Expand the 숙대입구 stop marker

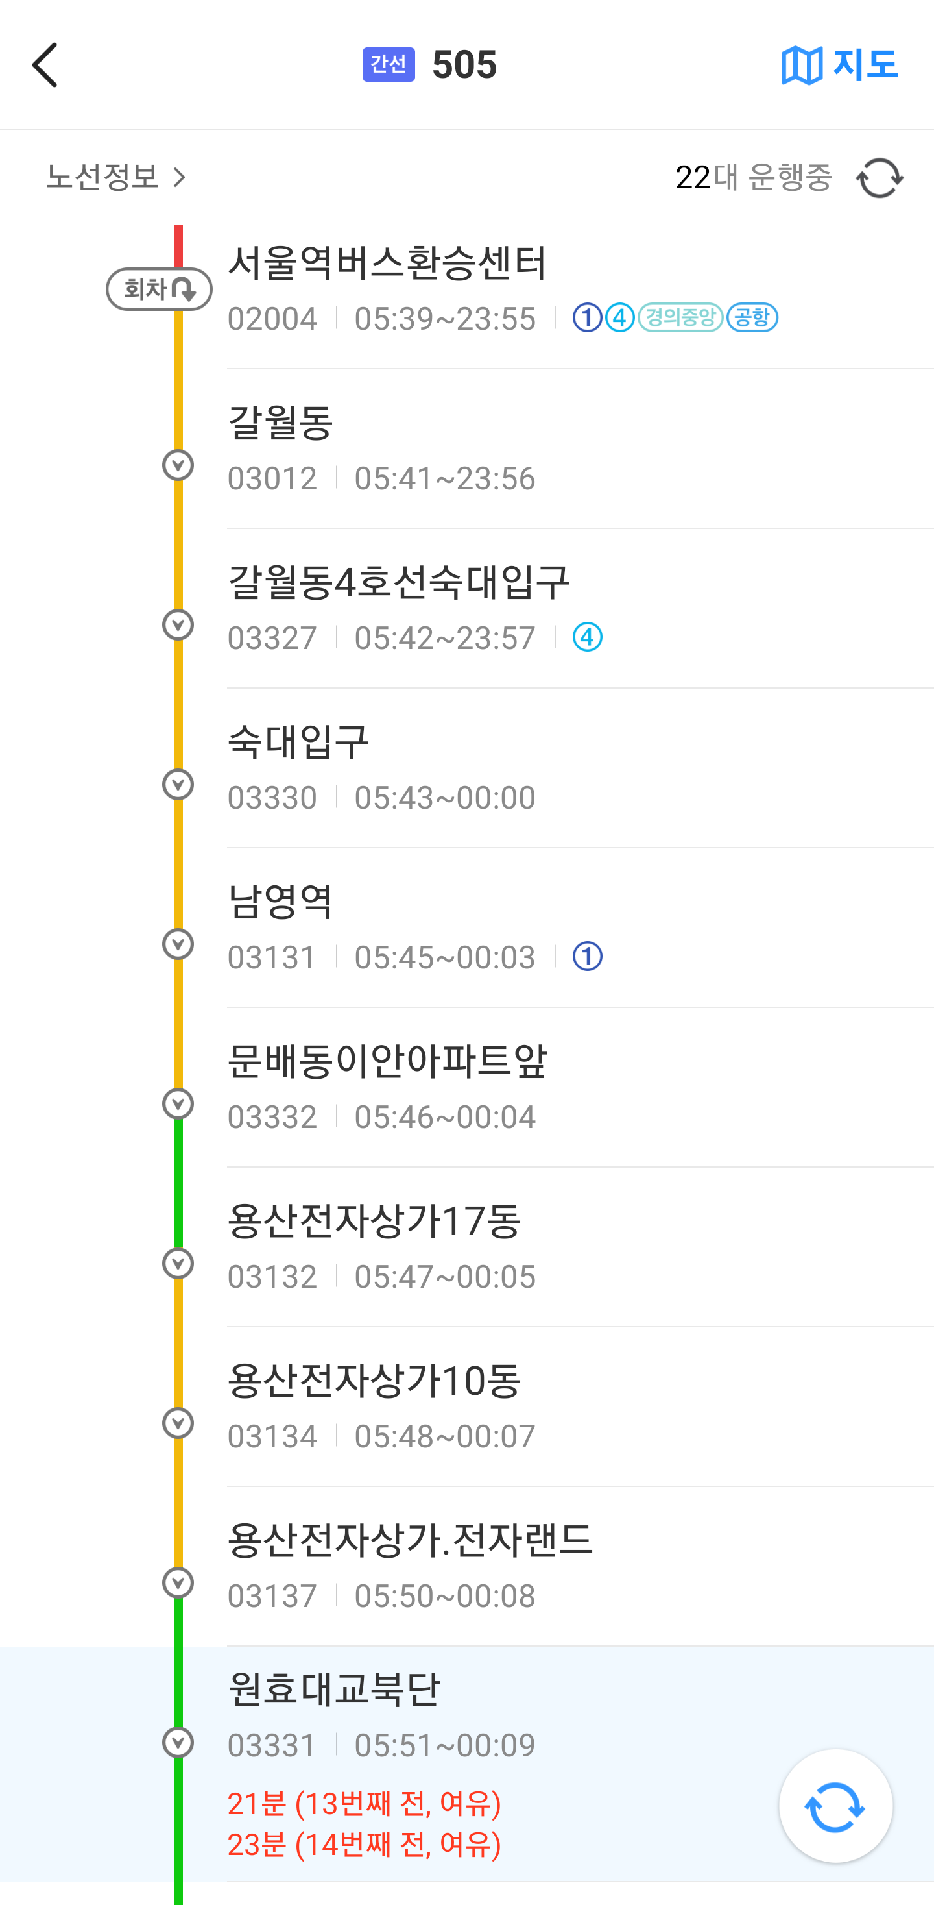point(178,785)
